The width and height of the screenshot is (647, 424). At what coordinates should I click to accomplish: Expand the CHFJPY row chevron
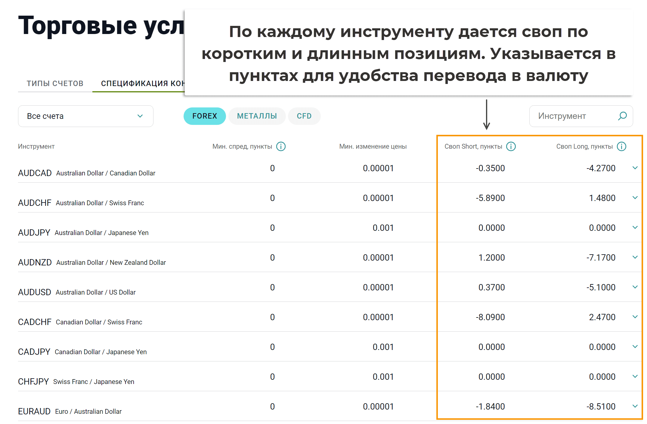(635, 376)
